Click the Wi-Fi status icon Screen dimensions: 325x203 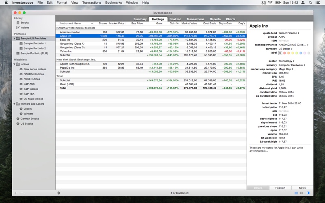pos(270,3)
